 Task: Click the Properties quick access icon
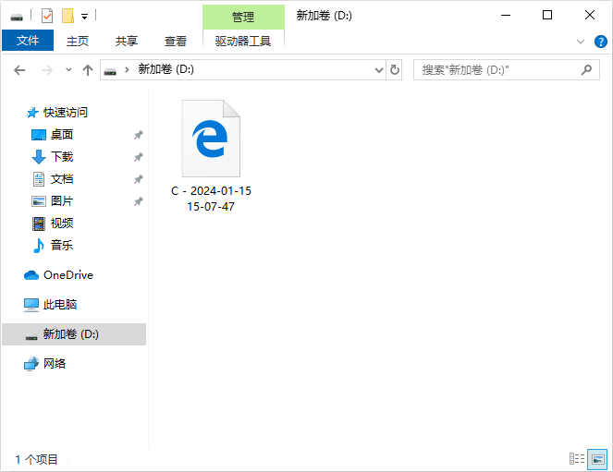pyautogui.click(x=47, y=16)
